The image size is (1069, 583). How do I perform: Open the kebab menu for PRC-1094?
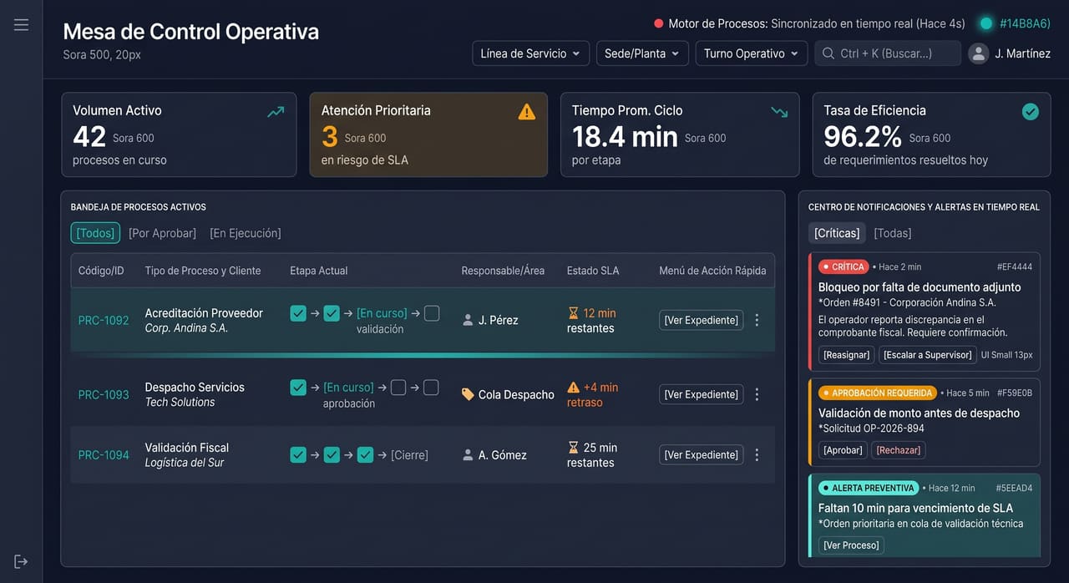[757, 455]
